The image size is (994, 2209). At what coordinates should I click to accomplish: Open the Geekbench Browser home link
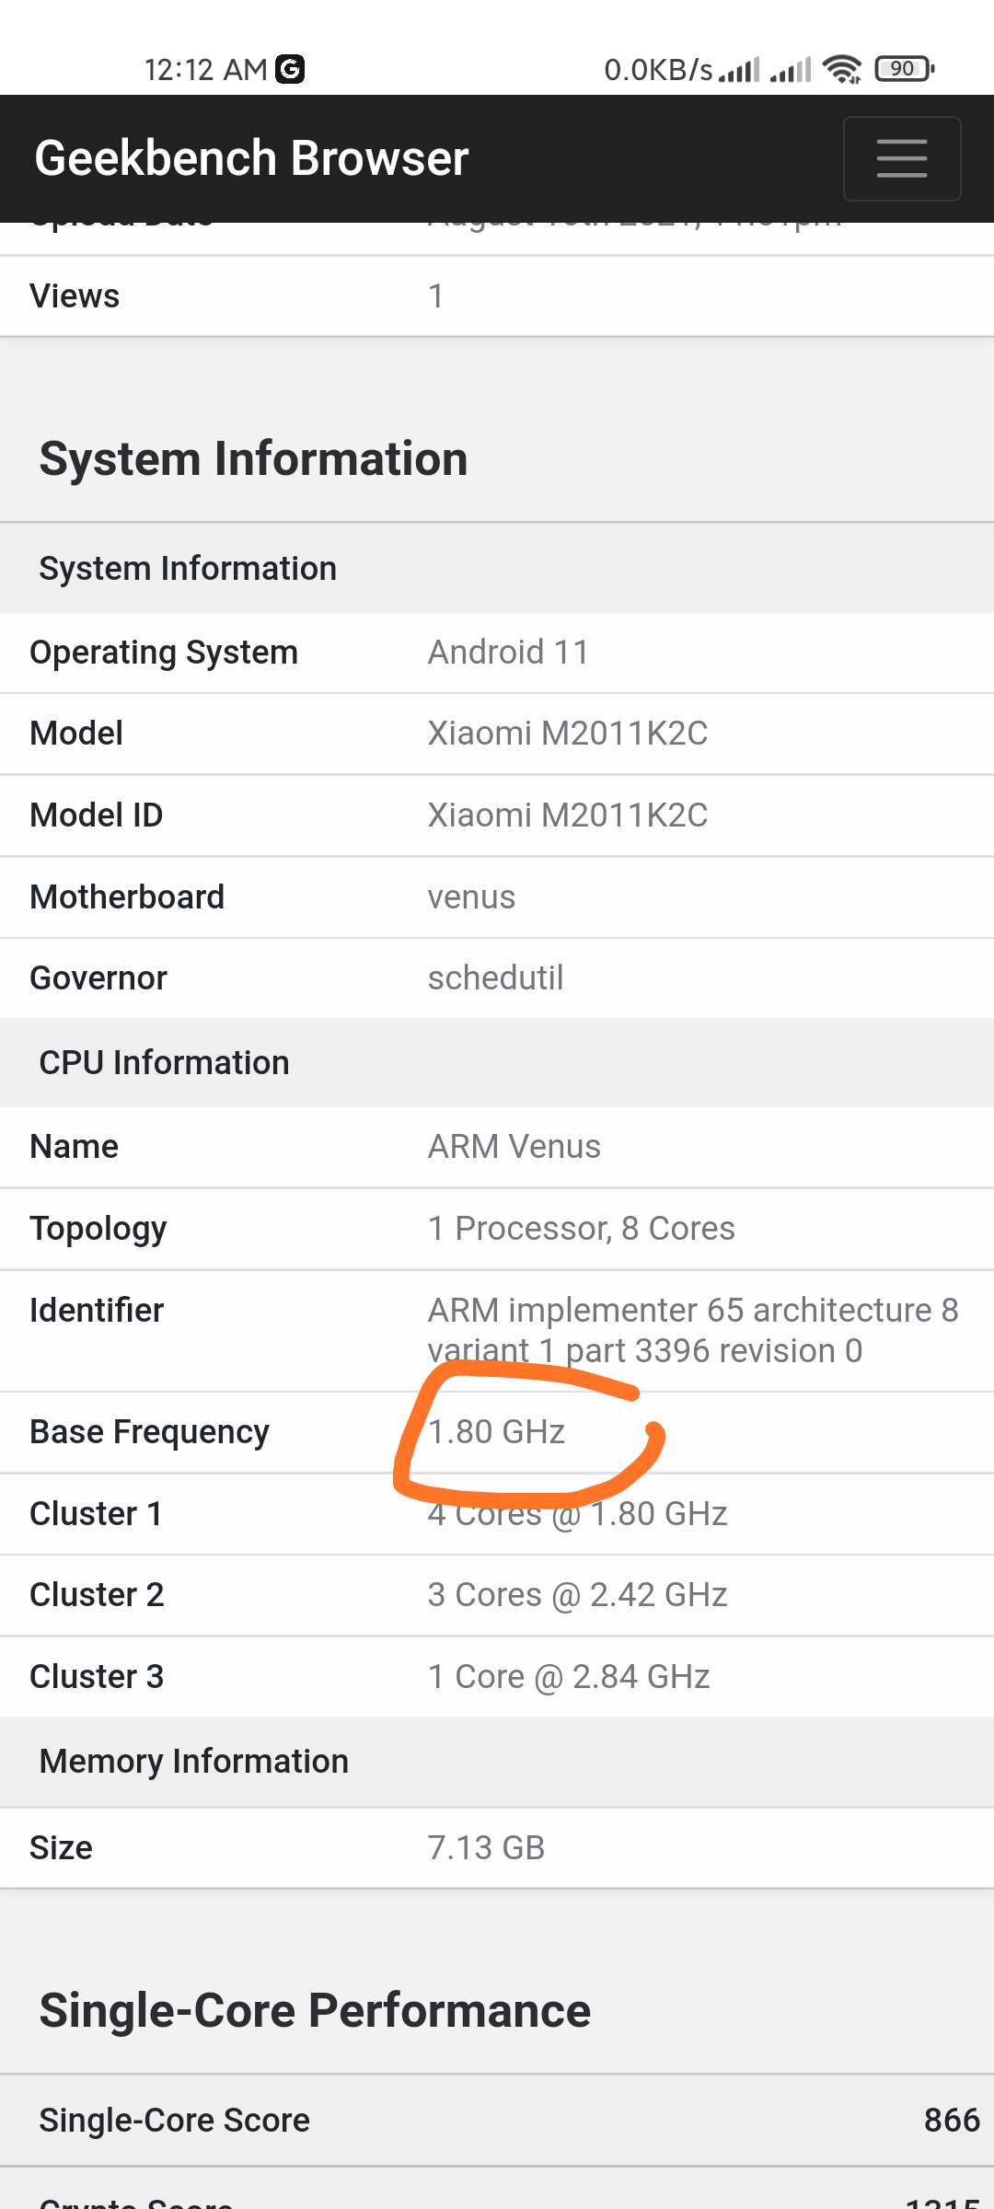(x=251, y=158)
